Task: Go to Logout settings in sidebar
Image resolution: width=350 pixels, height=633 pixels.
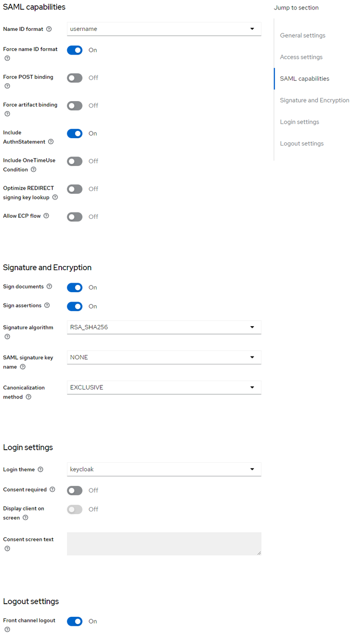Action: [301, 143]
